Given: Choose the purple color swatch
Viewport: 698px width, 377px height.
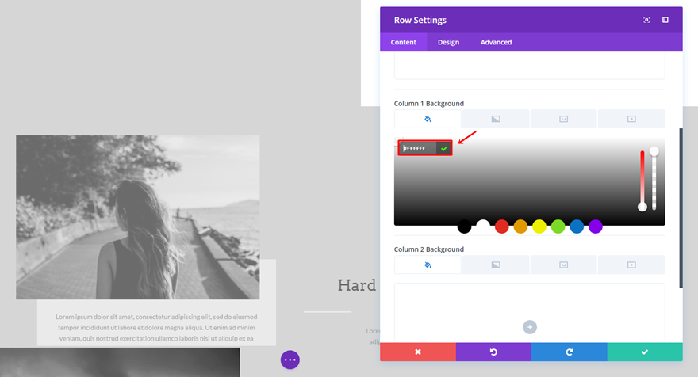Looking at the screenshot, I should [595, 227].
